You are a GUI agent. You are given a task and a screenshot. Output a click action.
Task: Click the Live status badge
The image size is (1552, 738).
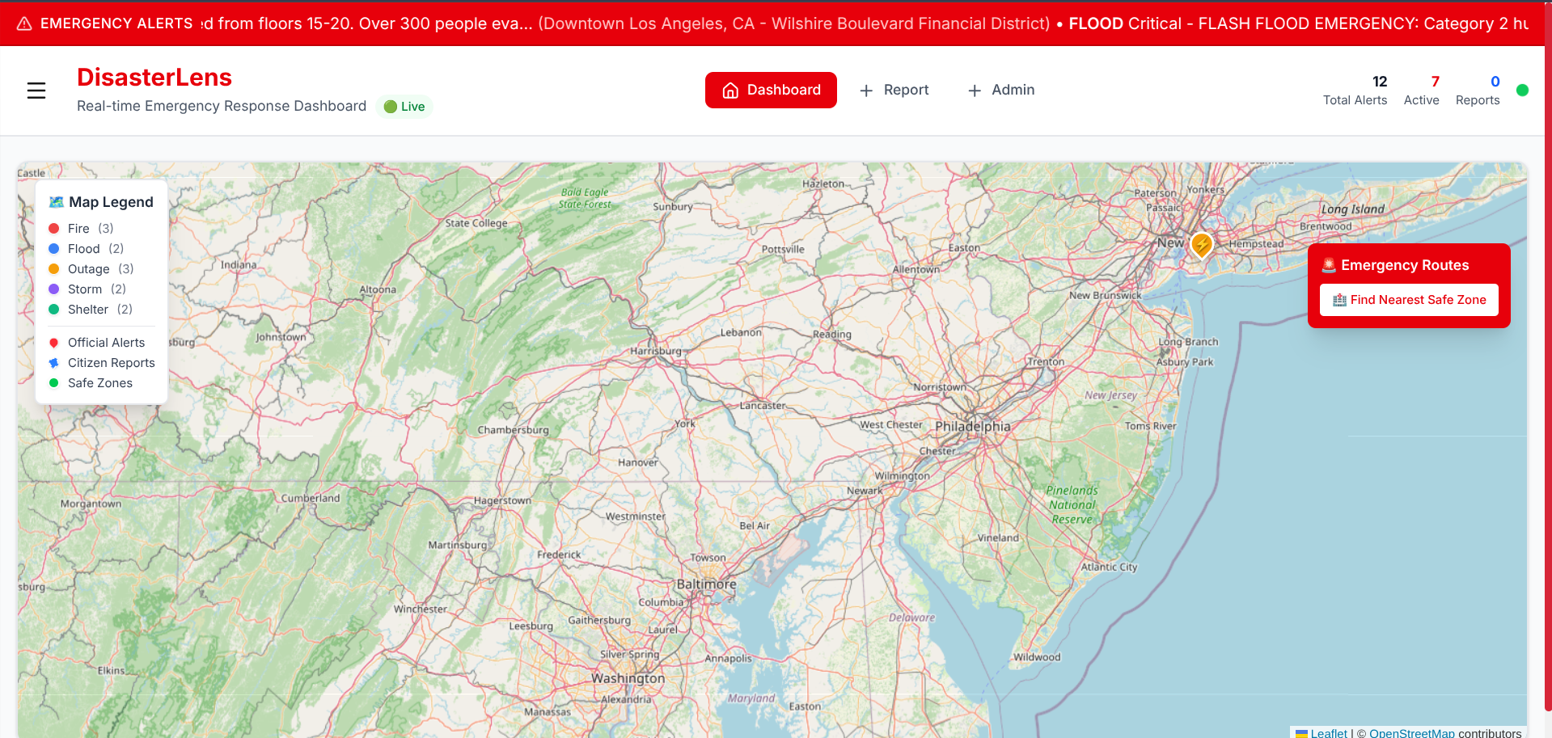click(404, 107)
